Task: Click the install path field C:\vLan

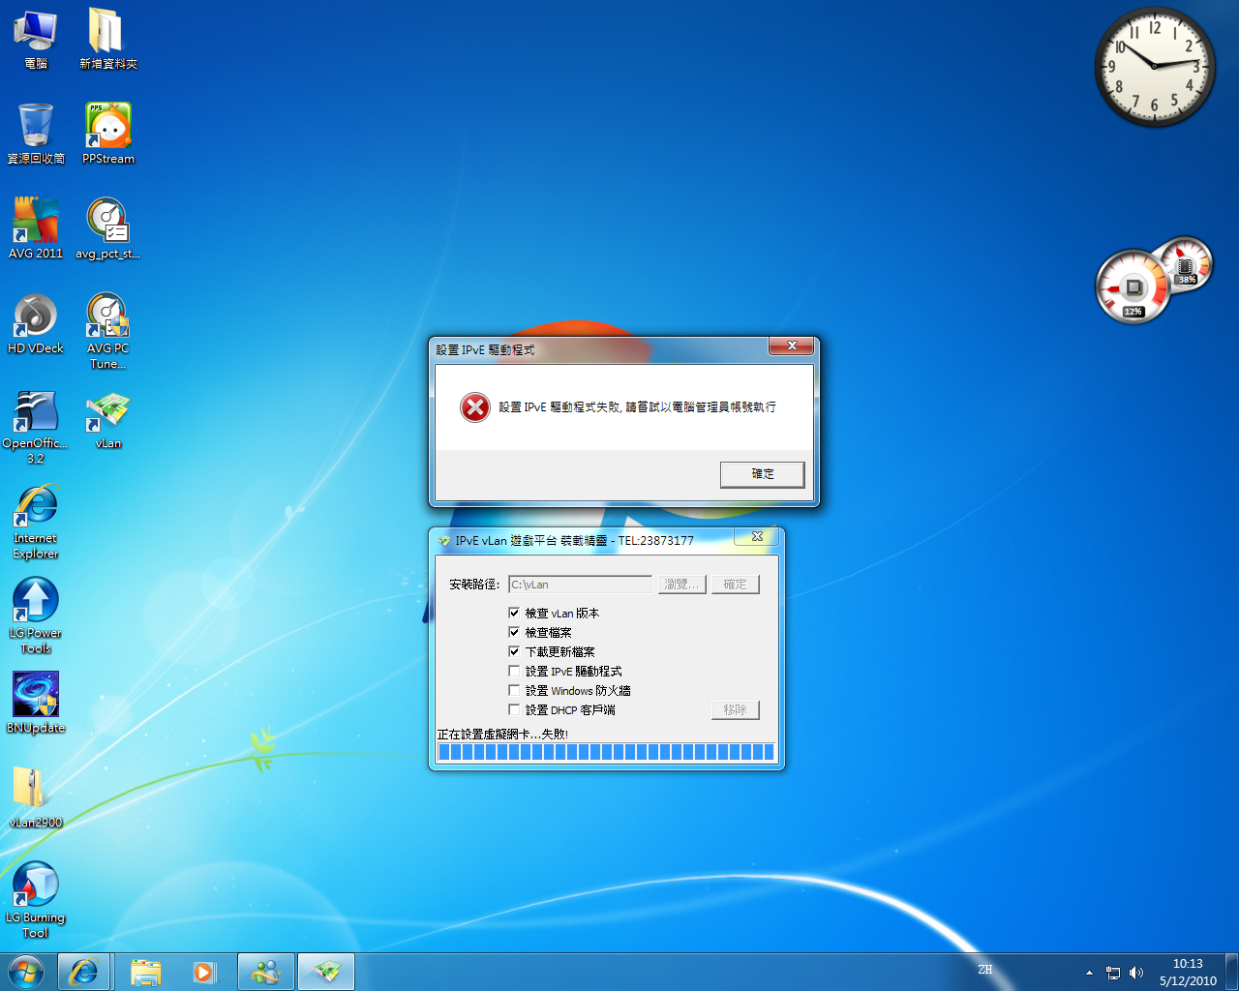Action: pyautogui.click(x=580, y=585)
